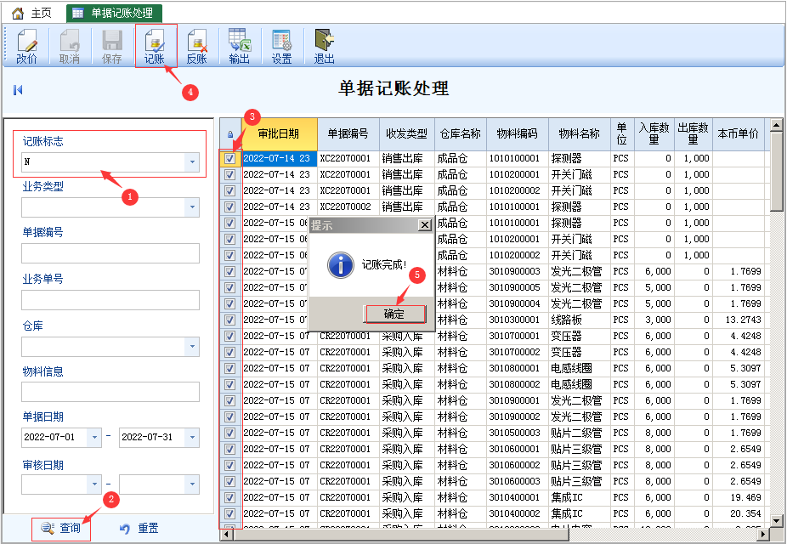The height and width of the screenshot is (544, 787).
Task: Click material code 3010400001 cell
Action: (x=518, y=497)
